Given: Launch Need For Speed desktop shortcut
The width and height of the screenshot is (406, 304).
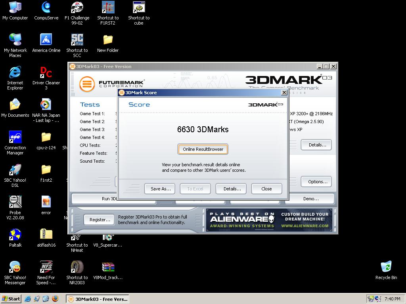Looking at the screenshot, I should (46, 268).
